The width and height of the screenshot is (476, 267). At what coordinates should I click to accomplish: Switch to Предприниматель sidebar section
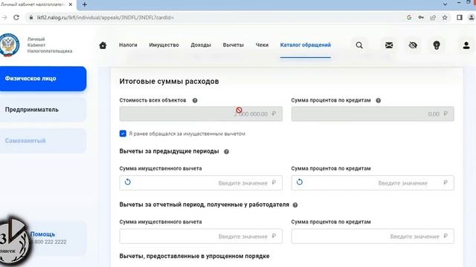43,110
